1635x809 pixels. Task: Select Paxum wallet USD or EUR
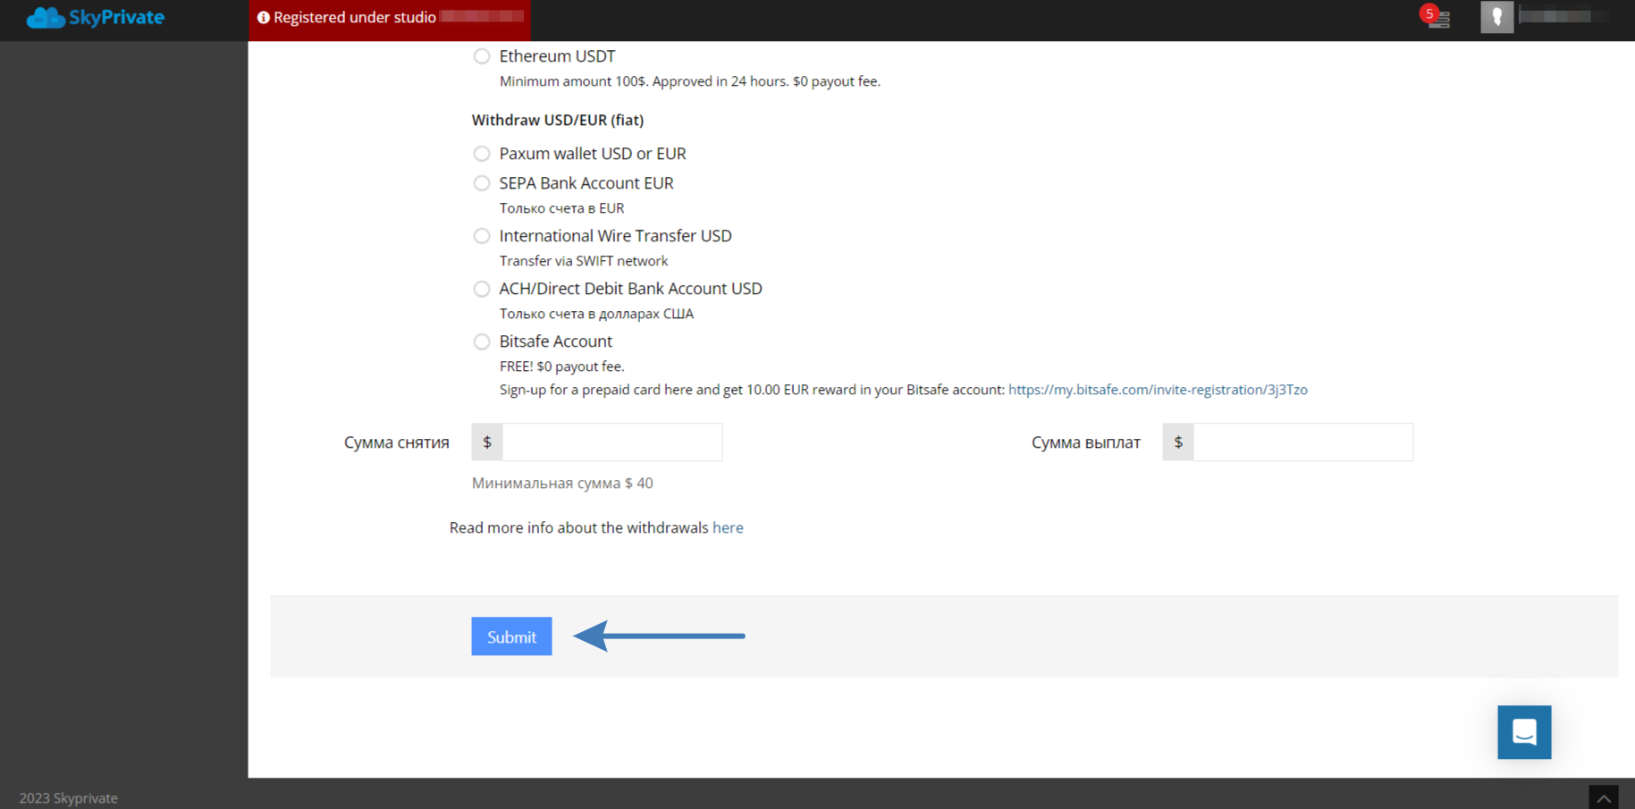pyautogui.click(x=482, y=154)
